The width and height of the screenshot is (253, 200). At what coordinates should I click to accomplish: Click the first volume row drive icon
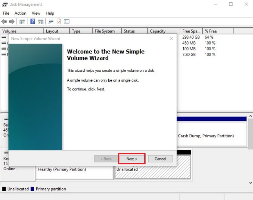coord(4,37)
